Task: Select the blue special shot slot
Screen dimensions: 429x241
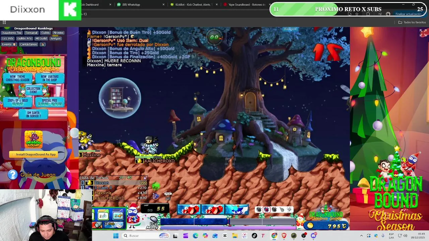Action: click(x=237, y=210)
